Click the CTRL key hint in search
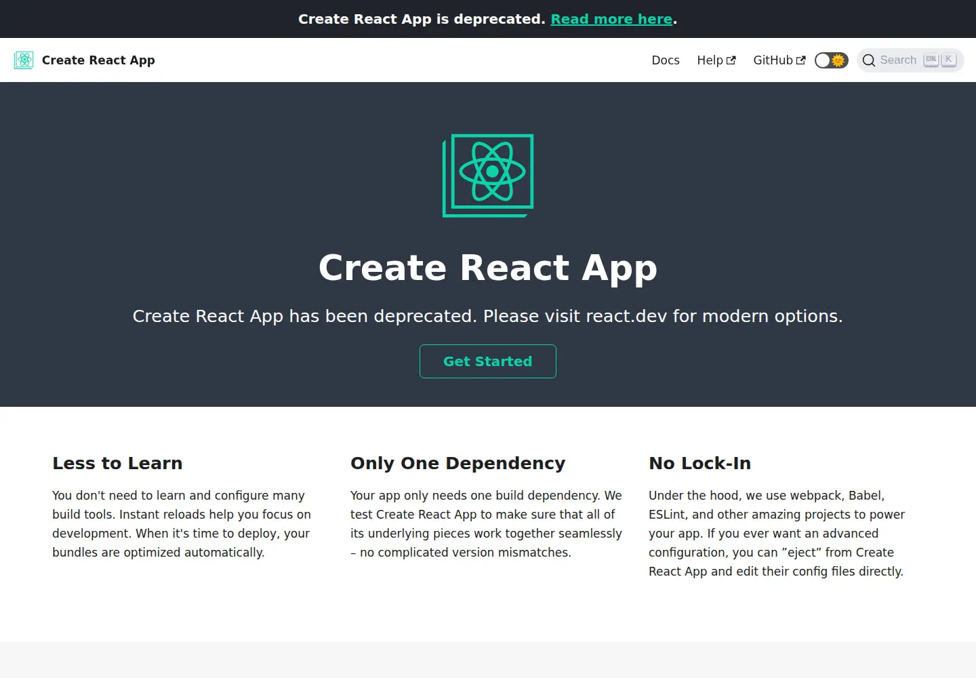This screenshot has width=976, height=678. pyautogui.click(x=931, y=60)
